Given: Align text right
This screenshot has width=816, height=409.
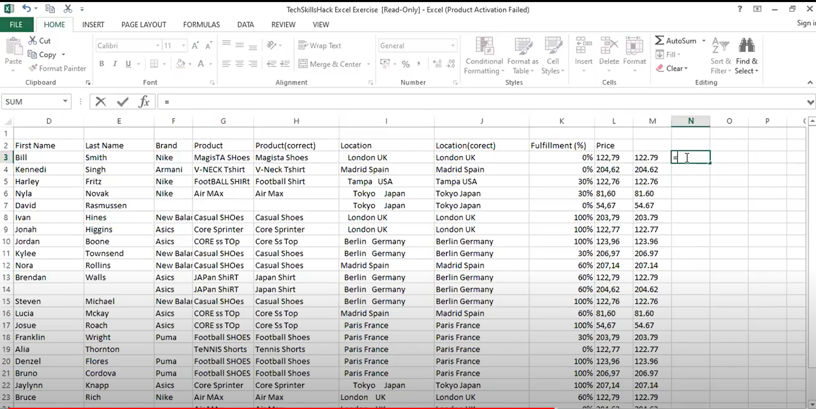Looking at the screenshot, I should coord(253,63).
